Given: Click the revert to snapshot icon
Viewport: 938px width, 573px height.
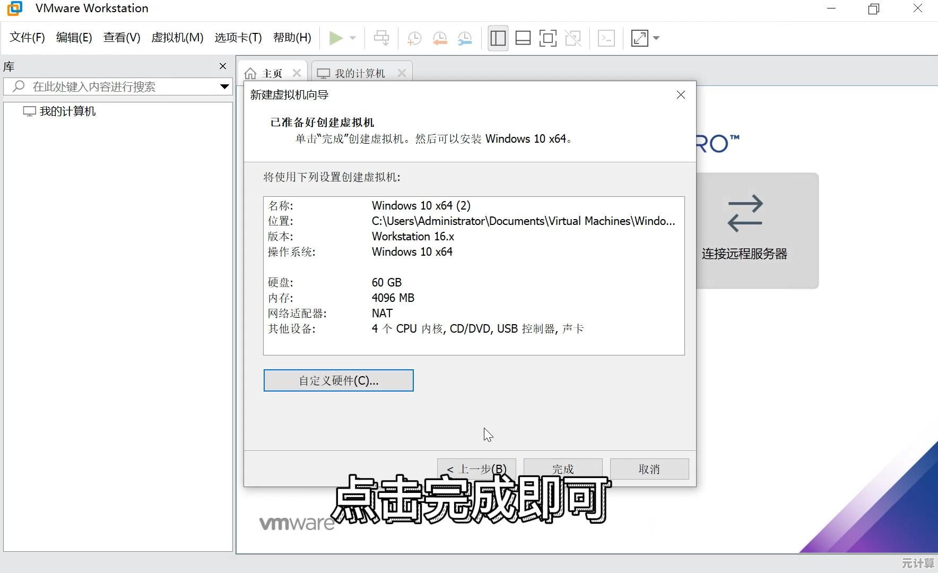Looking at the screenshot, I should pos(439,38).
